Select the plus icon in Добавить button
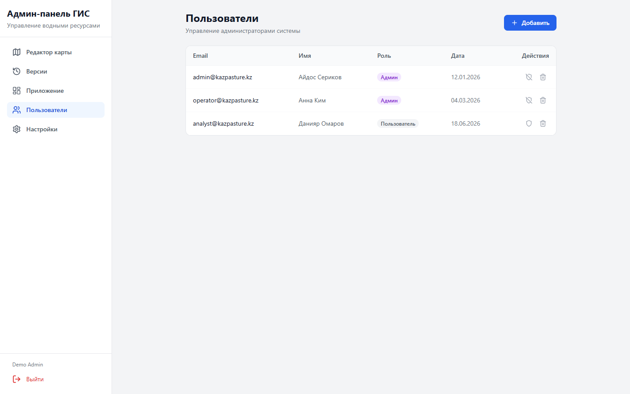This screenshot has height=394, width=630. (x=514, y=23)
